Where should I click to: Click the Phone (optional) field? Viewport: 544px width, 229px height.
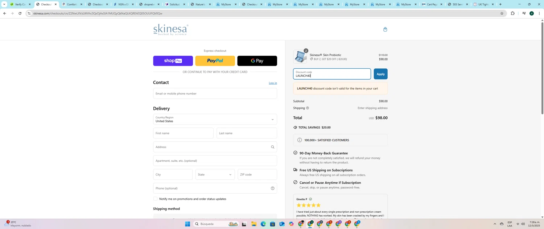[215, 188]
